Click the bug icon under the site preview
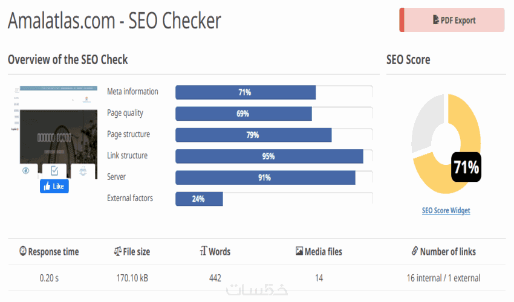 83,171
